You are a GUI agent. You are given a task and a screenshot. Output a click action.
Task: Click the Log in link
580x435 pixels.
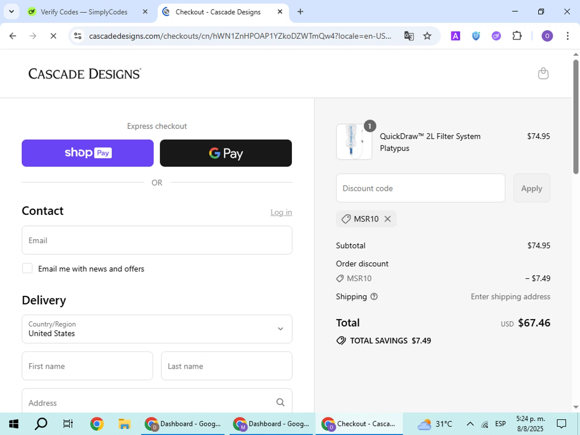[281, 212]
